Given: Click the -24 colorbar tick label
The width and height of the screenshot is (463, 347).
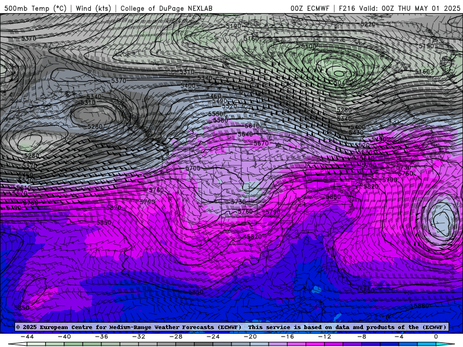Looking at the screenshot, I should point(213,337).
